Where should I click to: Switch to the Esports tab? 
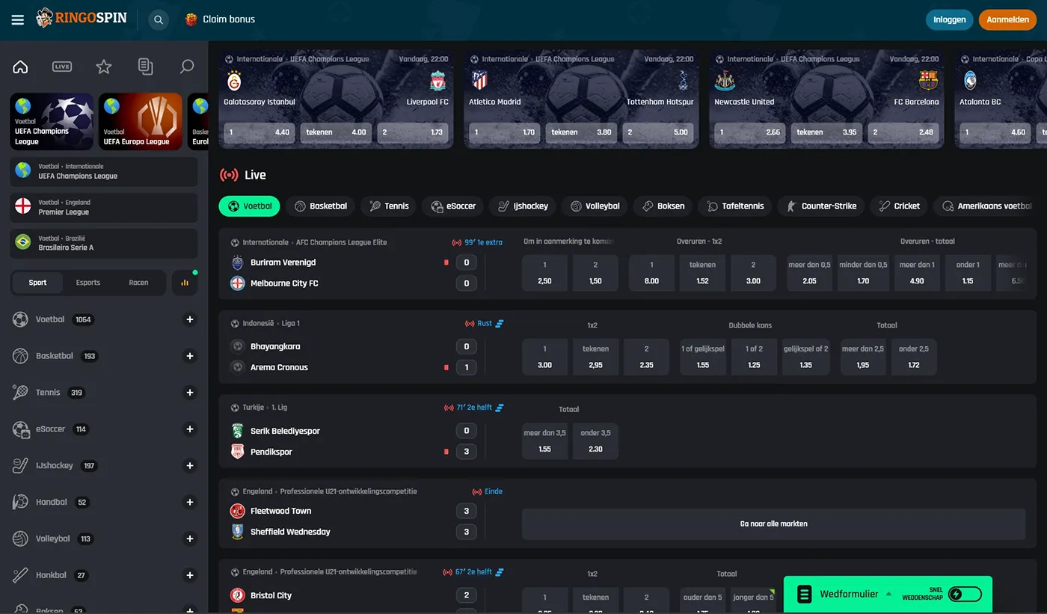point(88,283)
